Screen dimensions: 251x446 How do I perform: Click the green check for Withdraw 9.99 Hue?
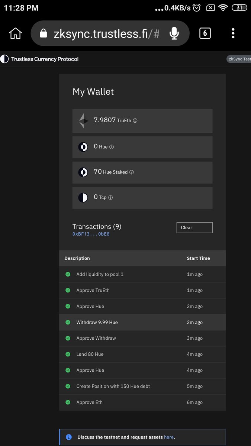tap(68, 322)
